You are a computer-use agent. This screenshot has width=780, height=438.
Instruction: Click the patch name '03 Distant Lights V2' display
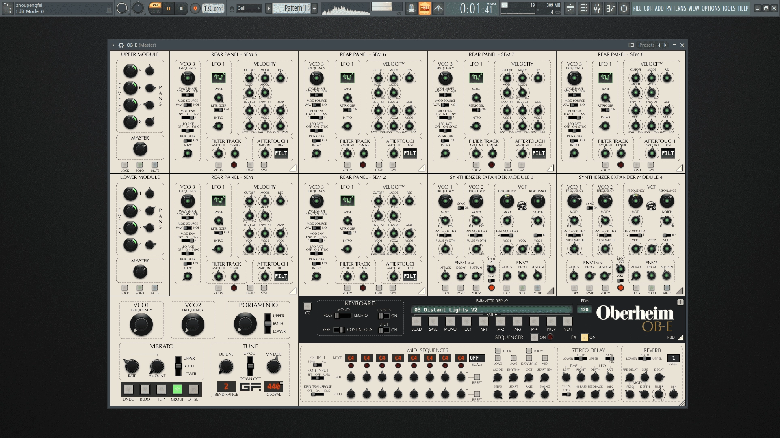click(492, 310)
